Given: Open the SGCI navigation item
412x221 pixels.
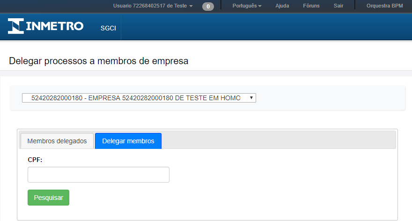Looking at the screenshot, I should [108, 28].
